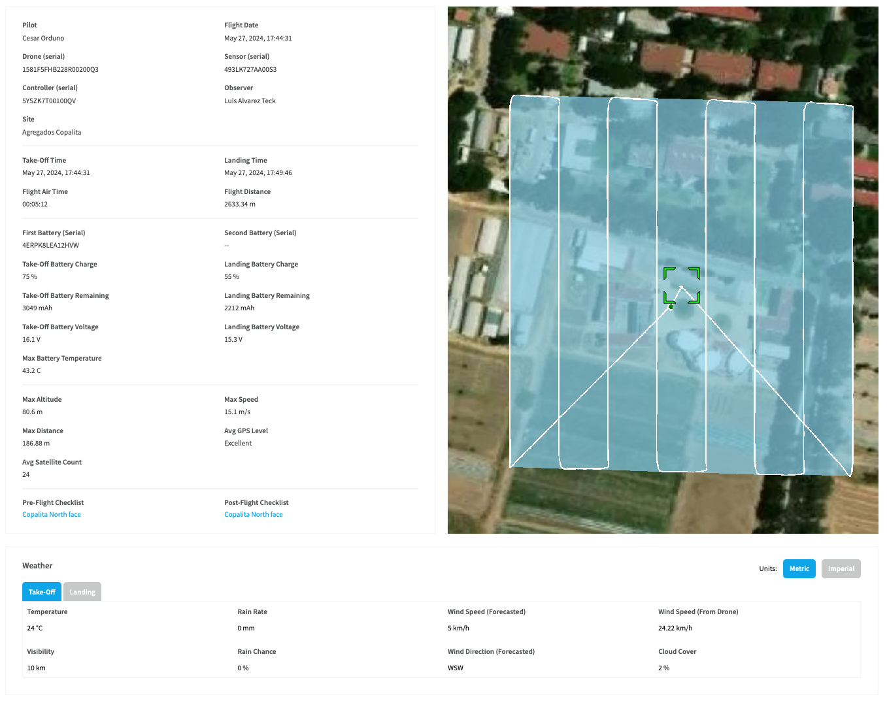Click flight date May 27, 2024, 17:44:31 value
This screenshot has width=887, height=701.
pyautogui.click(x=258, y=39)
